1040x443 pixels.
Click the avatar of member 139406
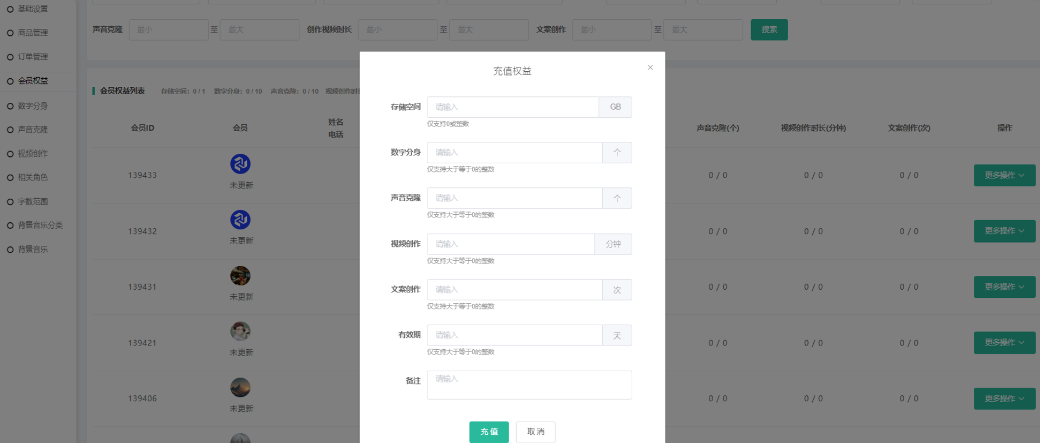click(x=240, y=387)
